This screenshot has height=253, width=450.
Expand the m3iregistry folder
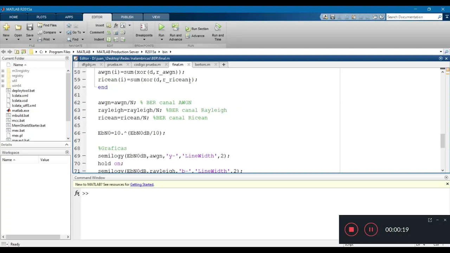coord(3,71)
